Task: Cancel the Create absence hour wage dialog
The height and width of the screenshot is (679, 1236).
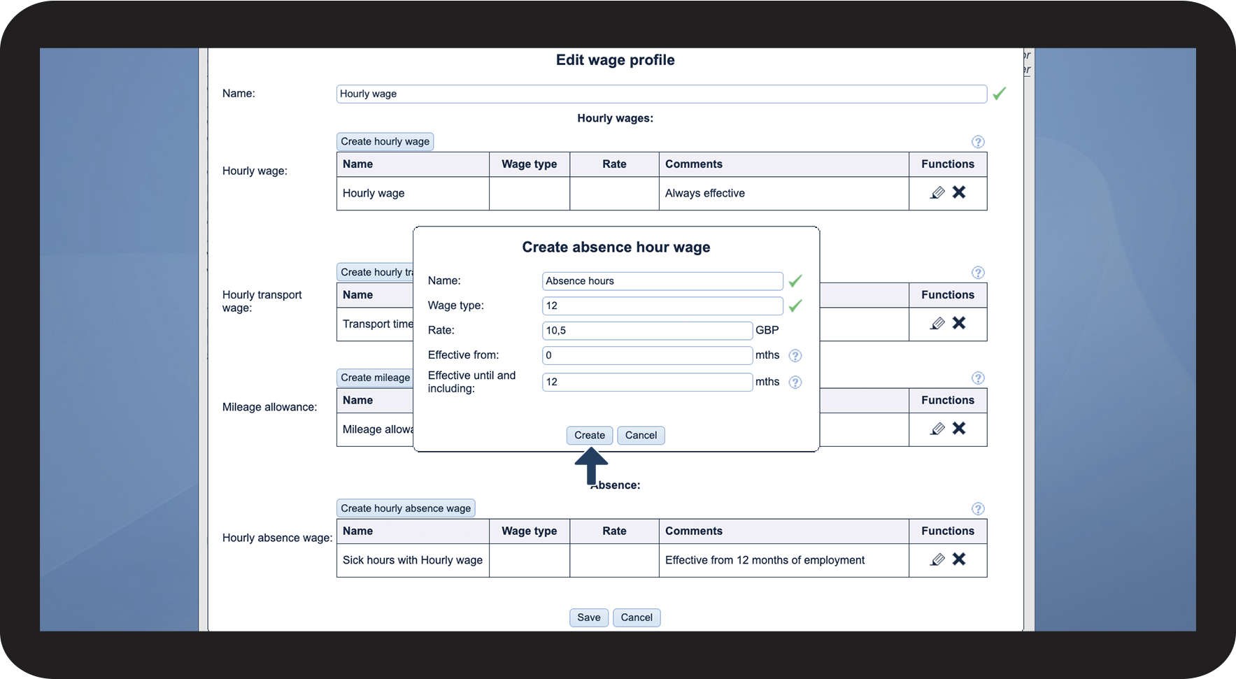Action: [641, 435]
